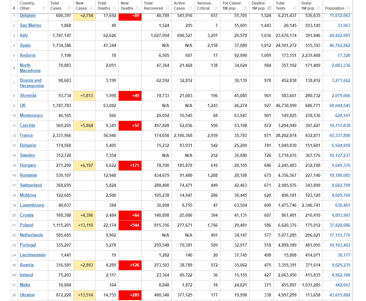
Task: Sort by Total Deaths using its arrow icon
Action: click(x=115, y=8)
